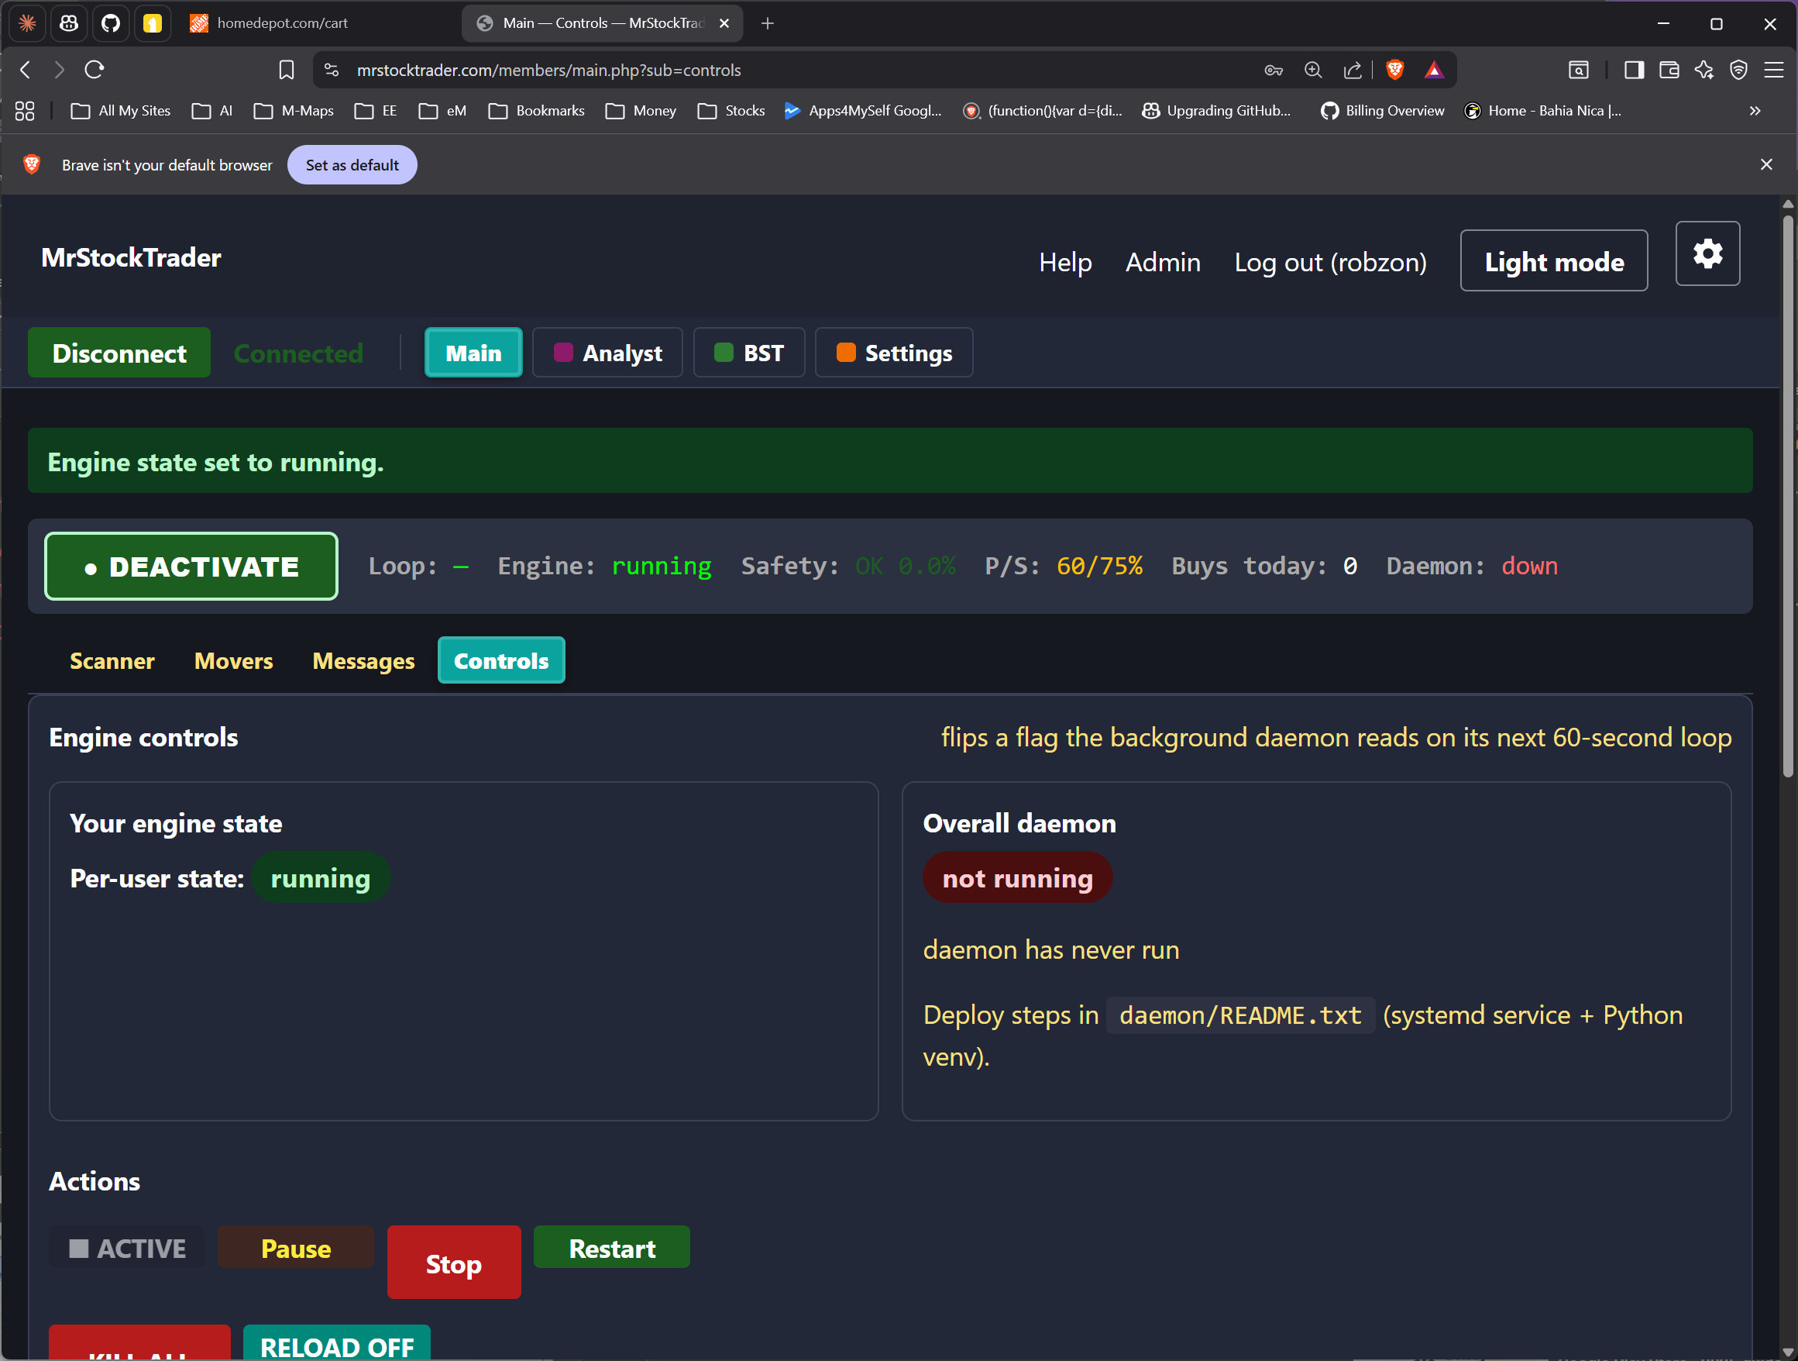1798x1361 pixels.
Task: Log out of robzon account
Action: click(1330, 261)
